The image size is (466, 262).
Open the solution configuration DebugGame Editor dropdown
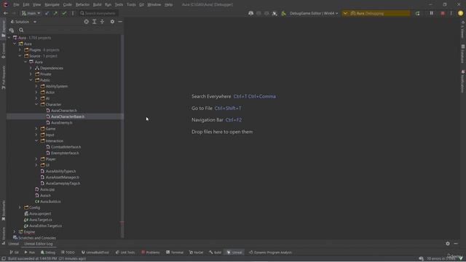click(314, 13)
